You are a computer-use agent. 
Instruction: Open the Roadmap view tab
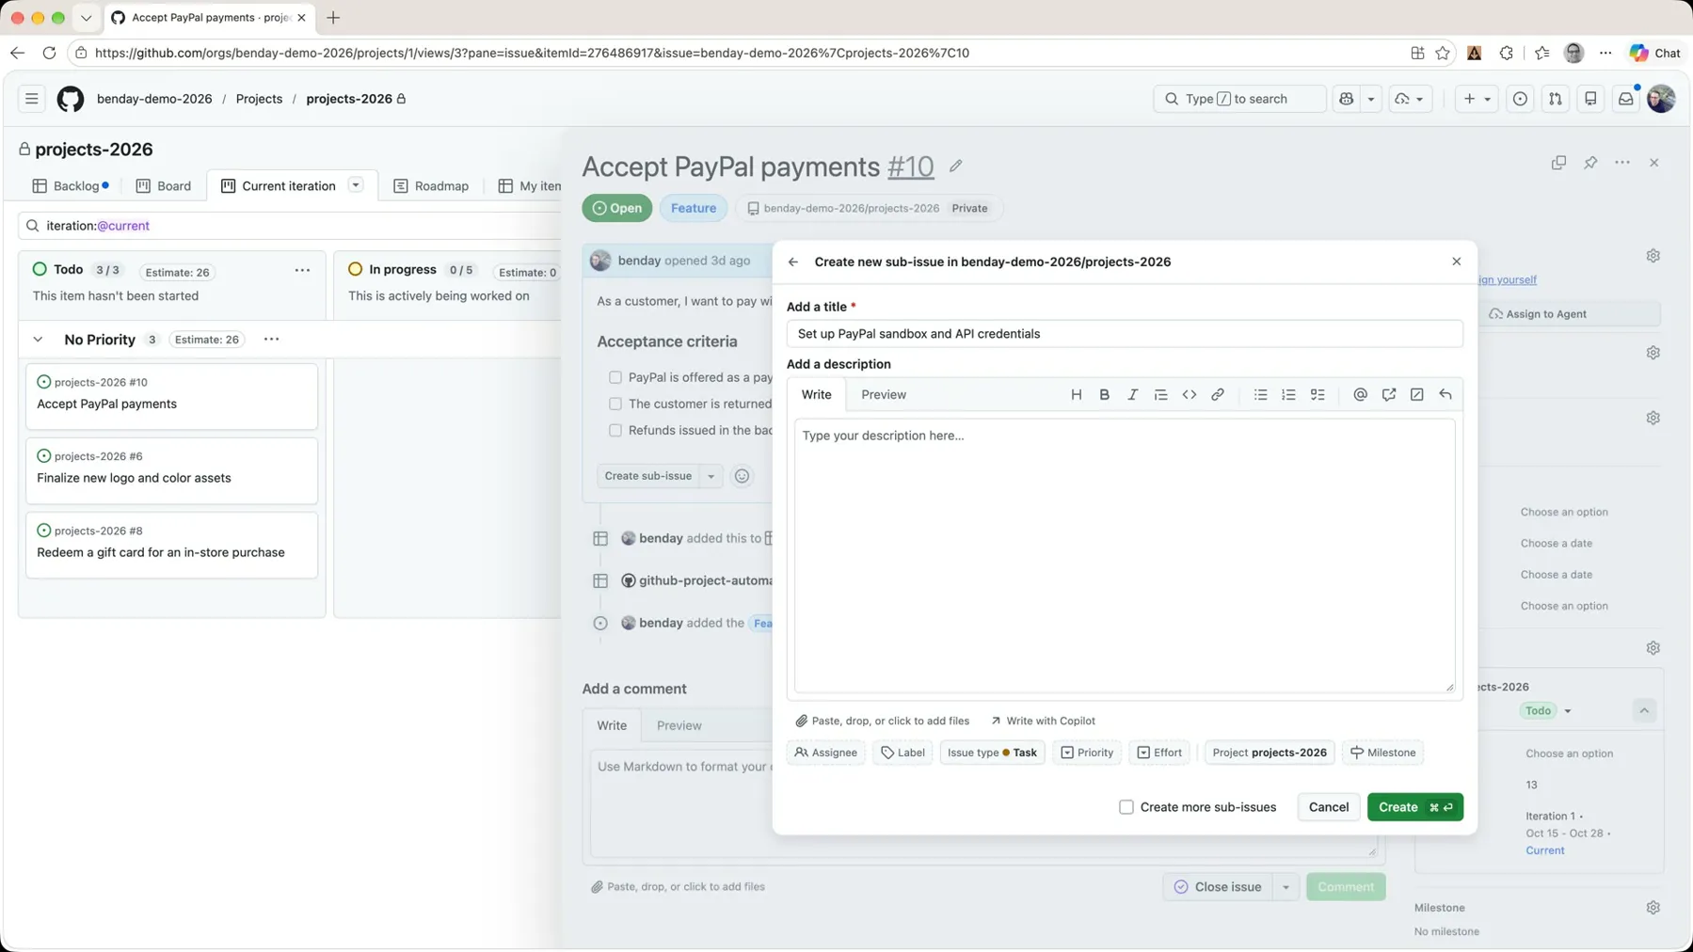pos(431,186)
